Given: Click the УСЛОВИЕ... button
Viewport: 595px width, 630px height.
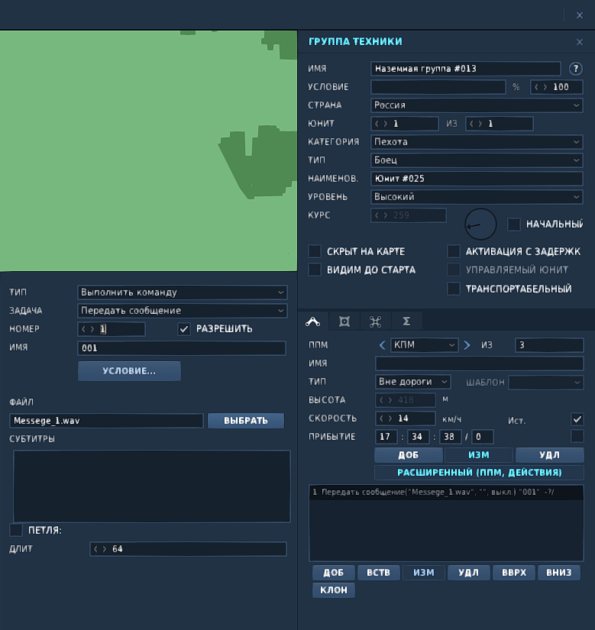Looking at the screenshot, I should 129,371.
